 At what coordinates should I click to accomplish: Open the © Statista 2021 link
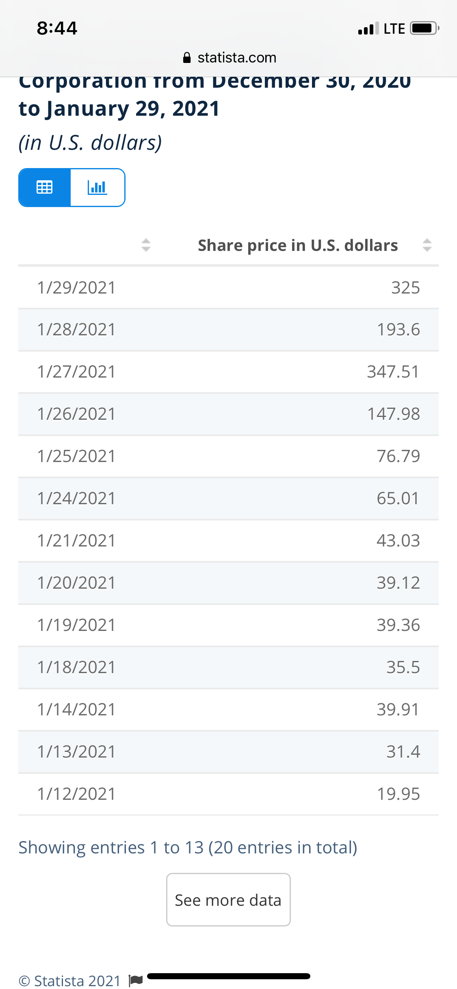tap(70, 980)
